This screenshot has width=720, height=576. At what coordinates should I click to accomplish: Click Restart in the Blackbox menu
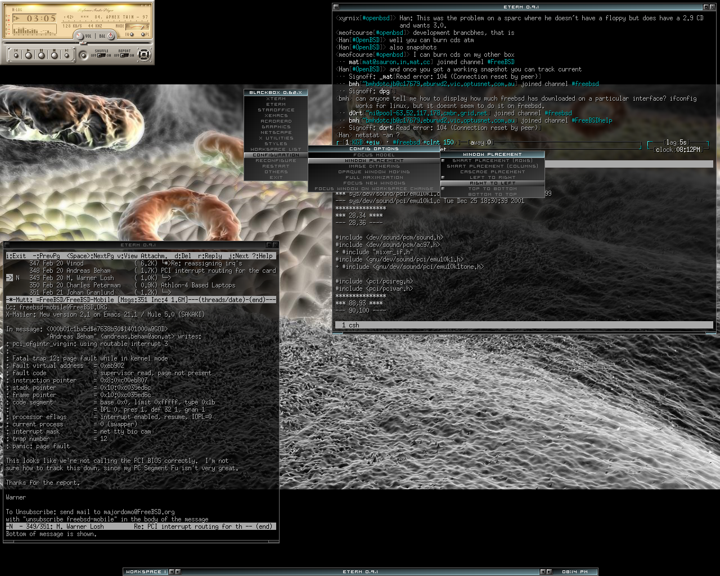(x=276, y=166)
